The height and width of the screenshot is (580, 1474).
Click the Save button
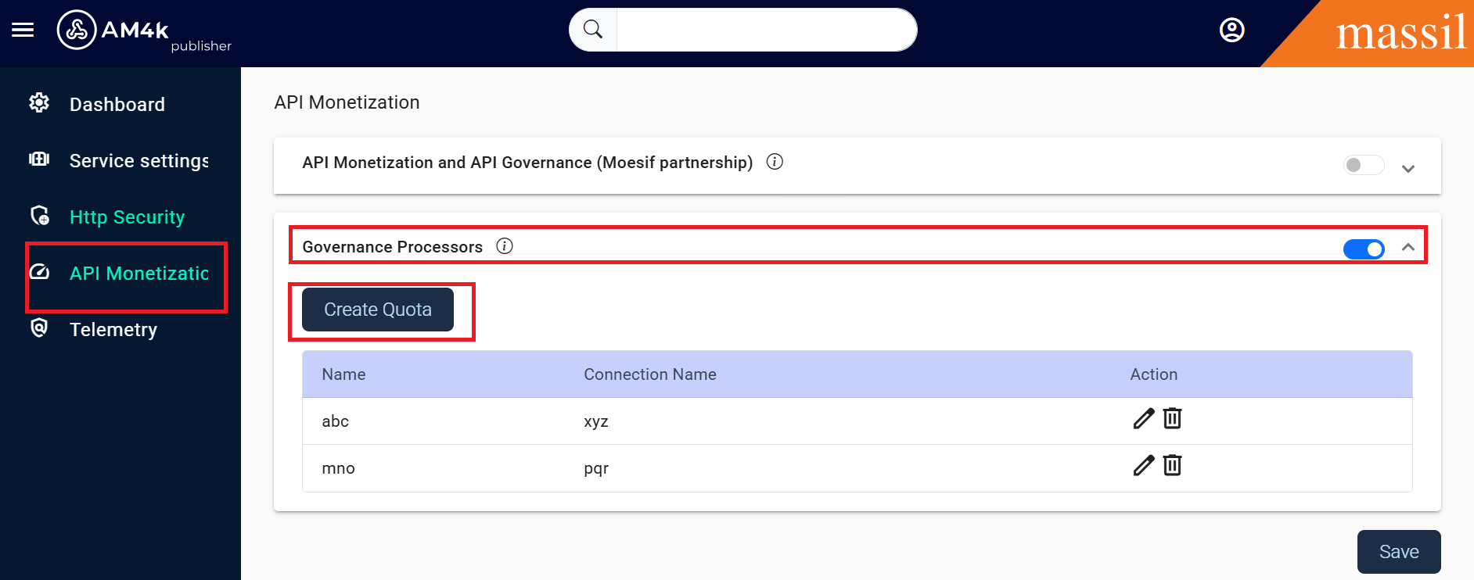(x=1398, y=552)
